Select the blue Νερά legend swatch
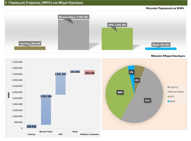 168,101
